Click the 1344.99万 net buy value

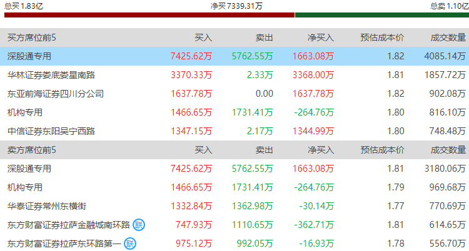point(313,131)
